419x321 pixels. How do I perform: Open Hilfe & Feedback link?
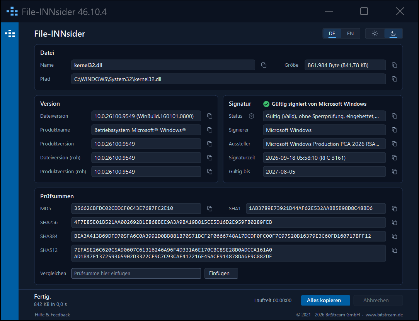53,315
